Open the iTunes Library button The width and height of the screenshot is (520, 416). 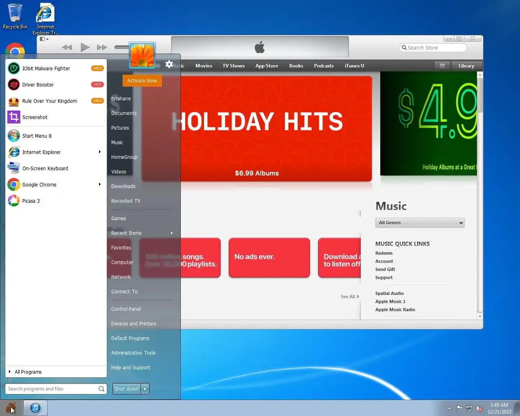(x=466, y=66)
